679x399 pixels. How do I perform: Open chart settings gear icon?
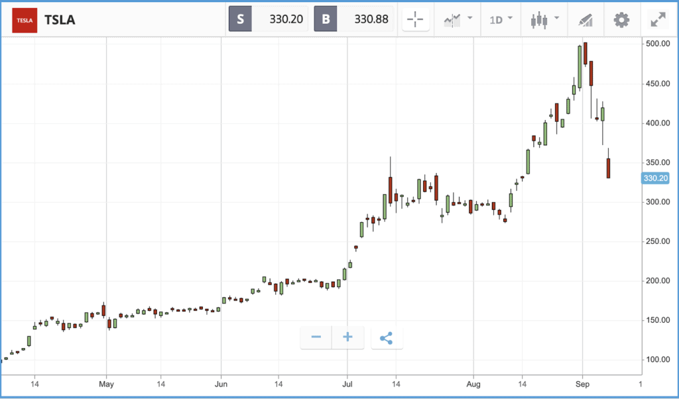click(621, 20)
